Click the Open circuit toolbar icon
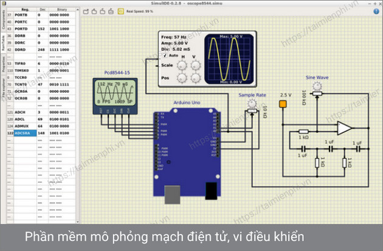 (x=94, y=11)
